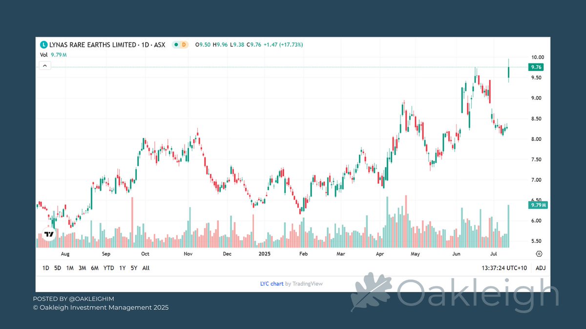Viewport: 586px width, 329px height.
Task: Click the Mar label on time axis
Action: 341,254
